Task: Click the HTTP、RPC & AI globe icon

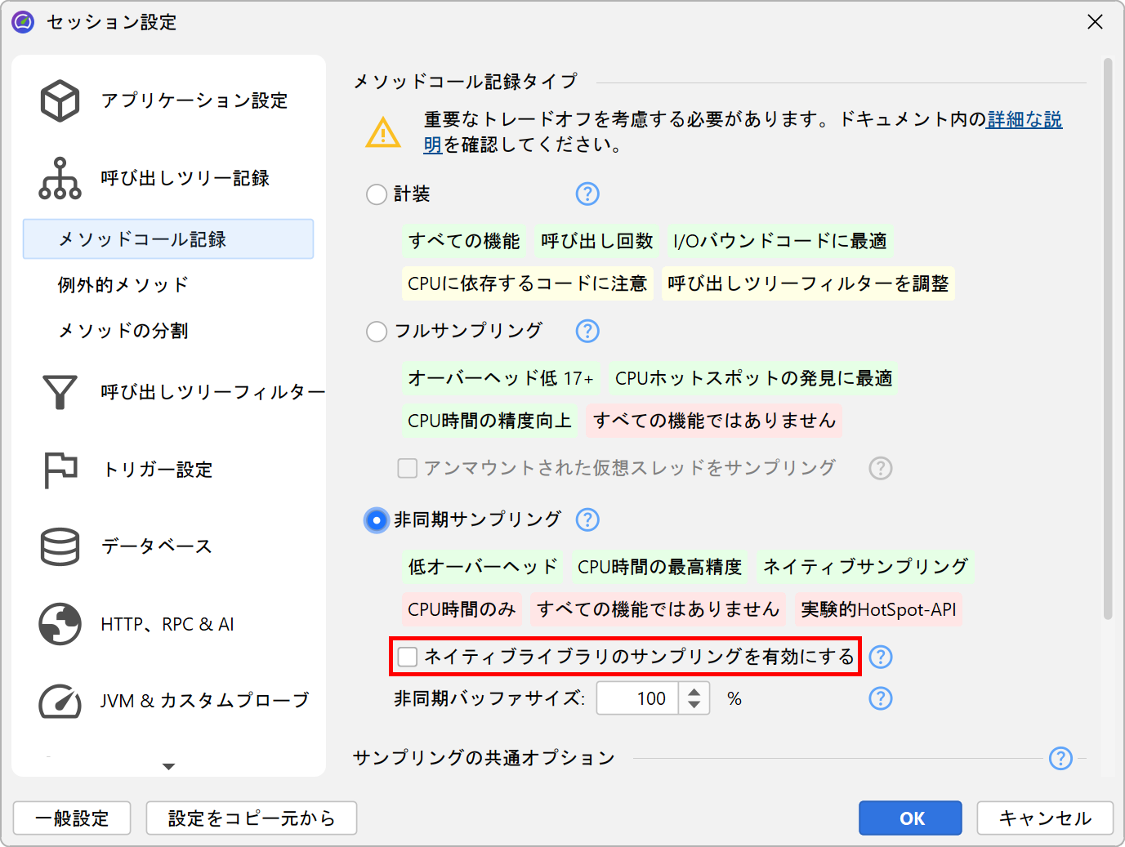Action: [60, 624]
